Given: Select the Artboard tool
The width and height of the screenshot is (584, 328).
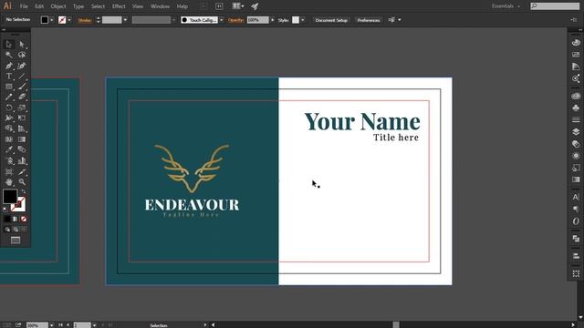Looking at the screenshot, I should (9, 171).
